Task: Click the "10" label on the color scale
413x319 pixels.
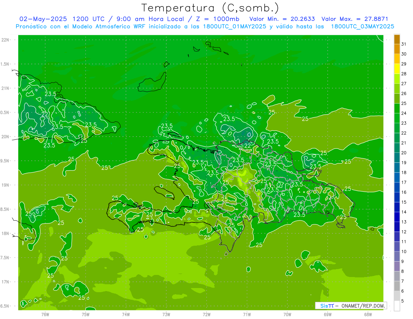Action: pyautogui.click(x=404, y=252)
